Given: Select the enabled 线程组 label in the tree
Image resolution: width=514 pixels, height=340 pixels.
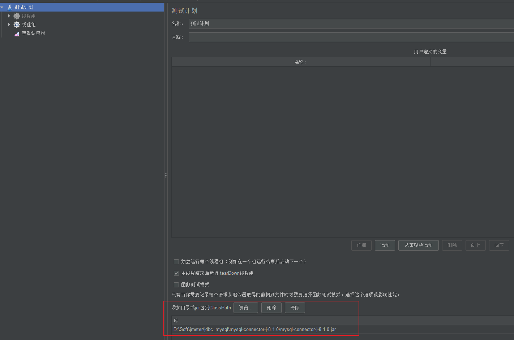Looking at the screenshot, I should click(x=29, y=25).
